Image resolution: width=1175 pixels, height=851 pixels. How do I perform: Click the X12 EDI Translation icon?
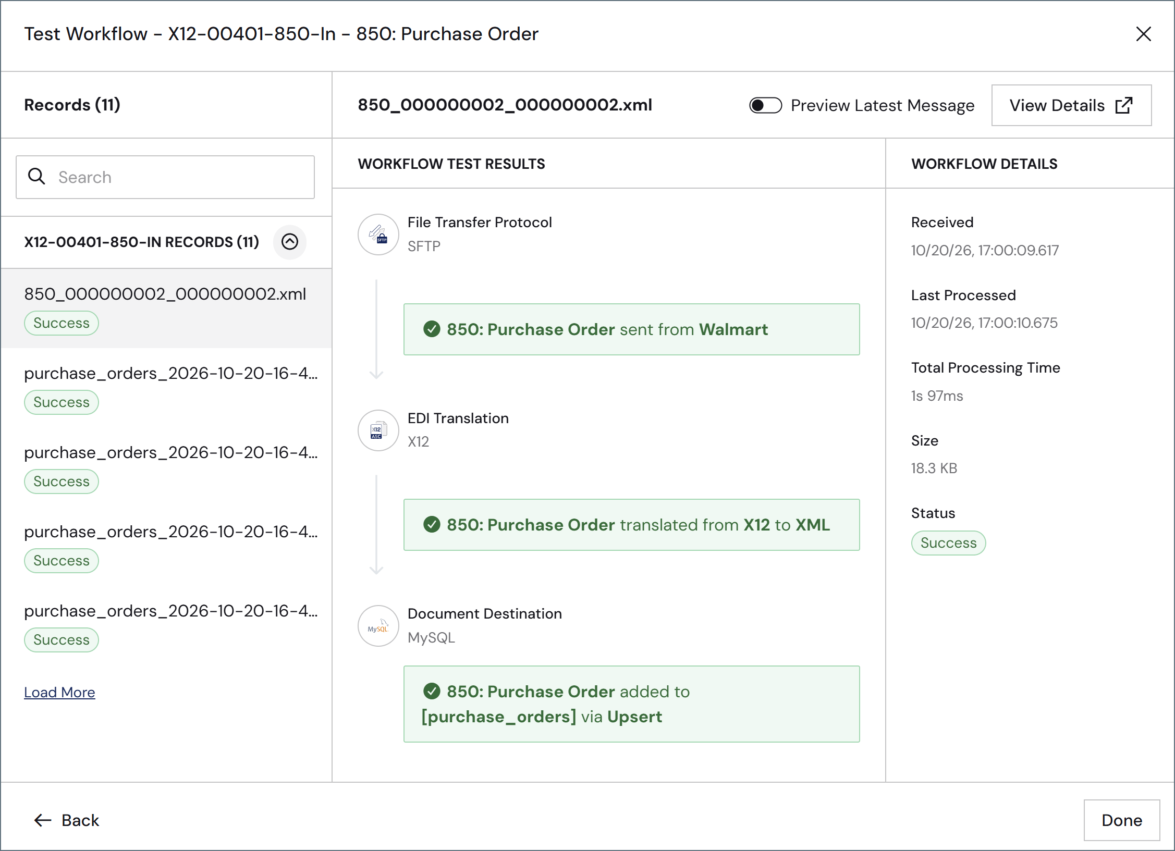pos(378,430)
